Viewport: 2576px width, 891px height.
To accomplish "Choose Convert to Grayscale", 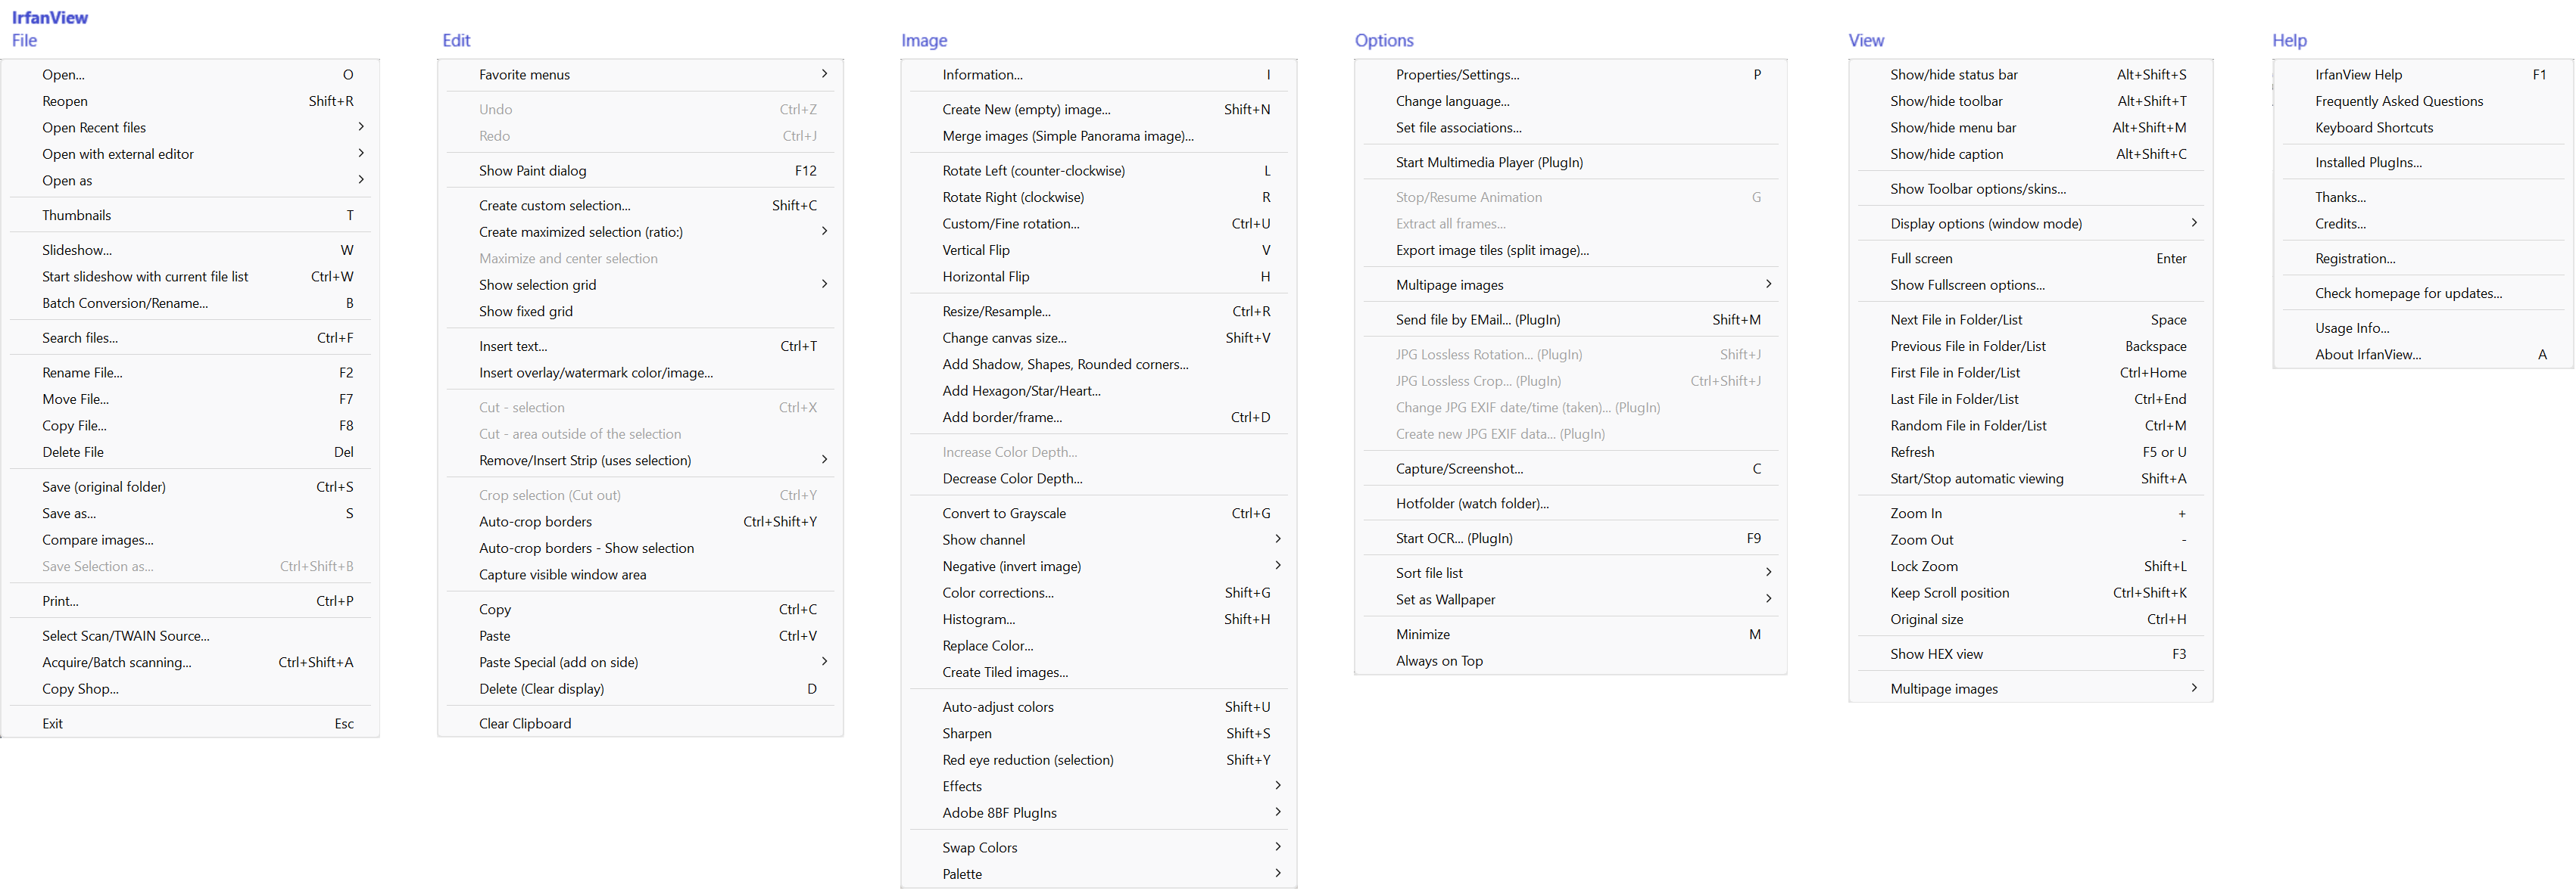I will [x=1004, y=514].
